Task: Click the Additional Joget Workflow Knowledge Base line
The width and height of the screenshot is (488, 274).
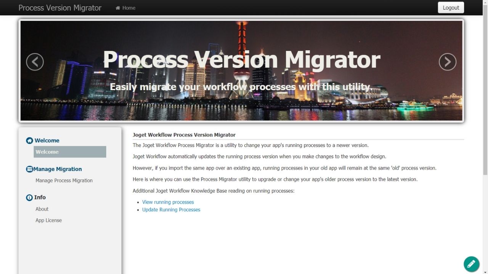Action: click(x=213, y=191)
